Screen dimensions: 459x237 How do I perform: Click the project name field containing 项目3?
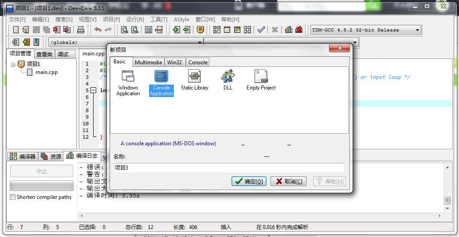(x=229, y=168)
